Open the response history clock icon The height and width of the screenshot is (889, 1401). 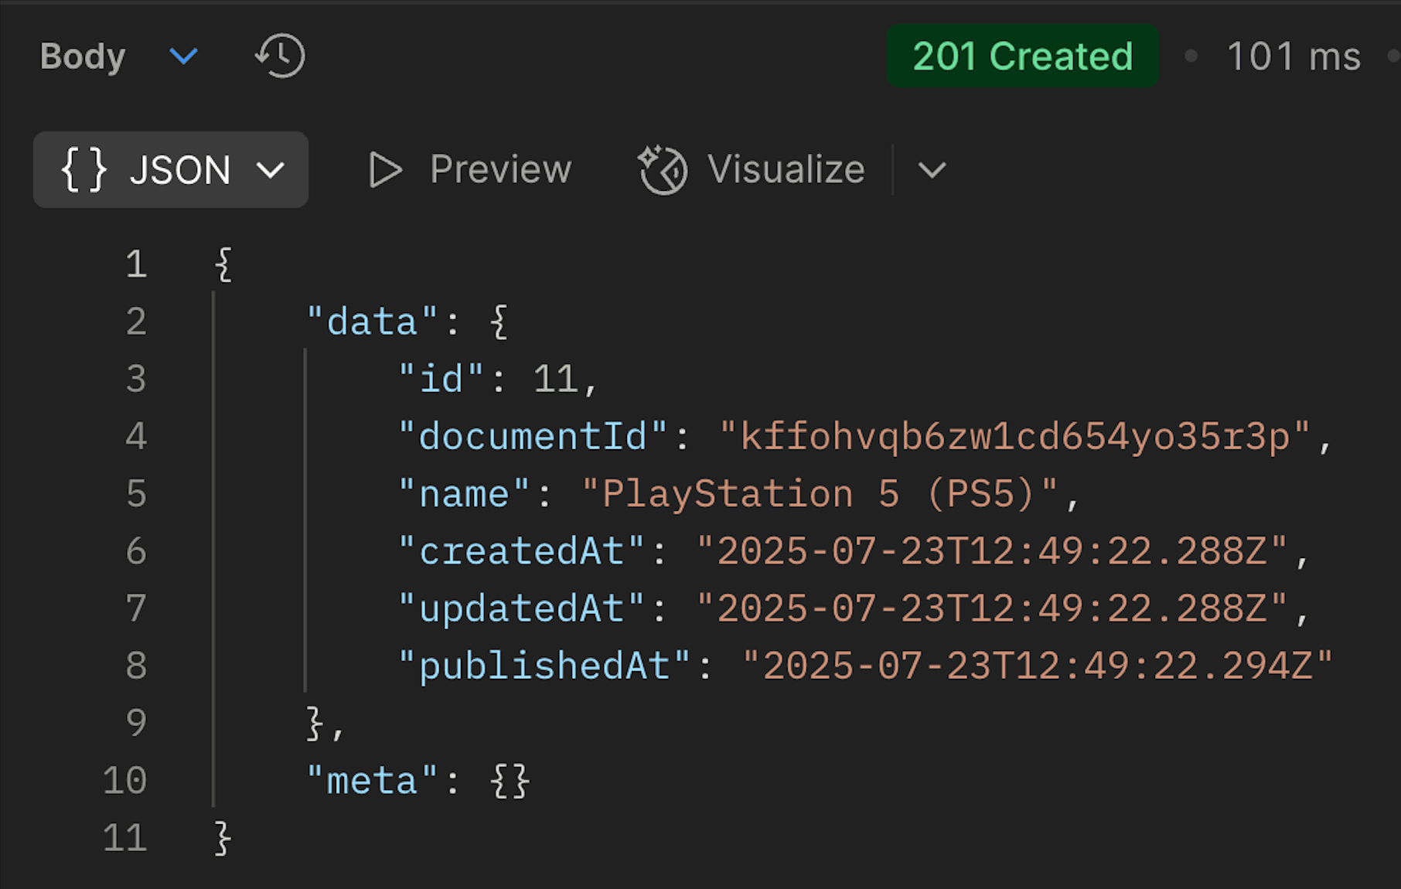[280, 56]
